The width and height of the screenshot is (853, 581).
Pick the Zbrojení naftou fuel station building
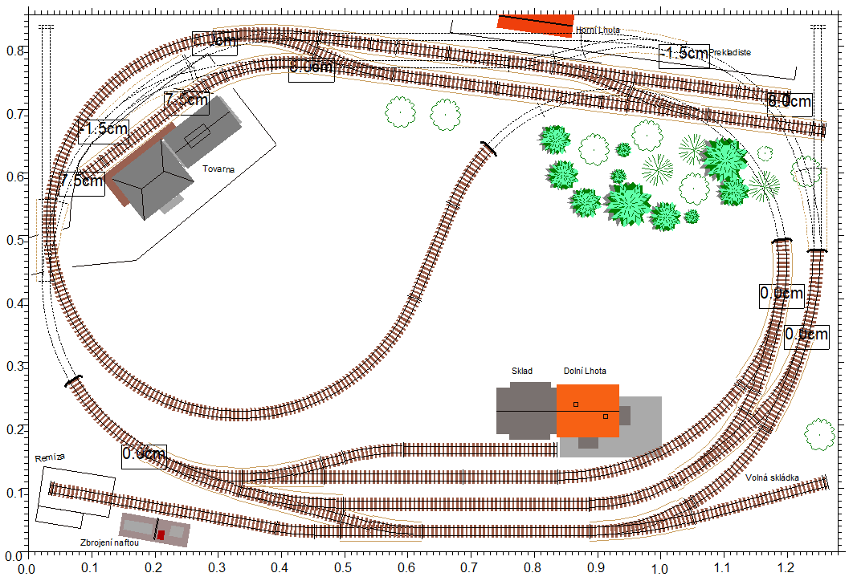pyautogui.click(x=153, y=530)
